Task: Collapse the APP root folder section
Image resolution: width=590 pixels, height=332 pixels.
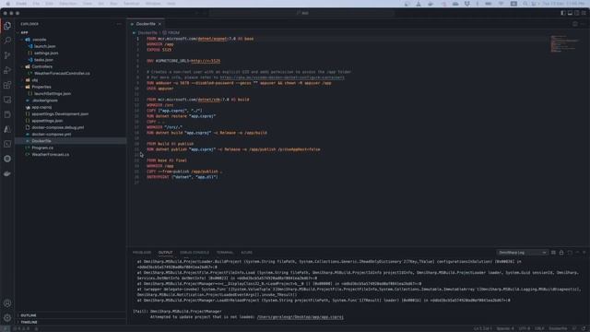Action: [x=25, y=33]
